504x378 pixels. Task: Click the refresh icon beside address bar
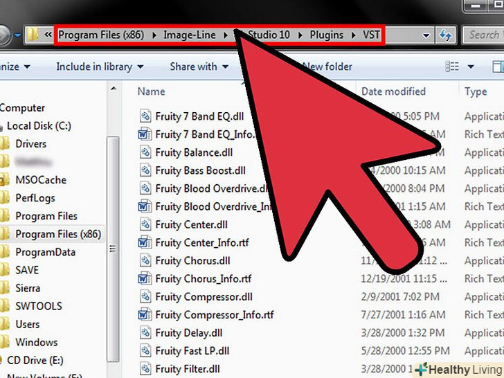(446, 35)
